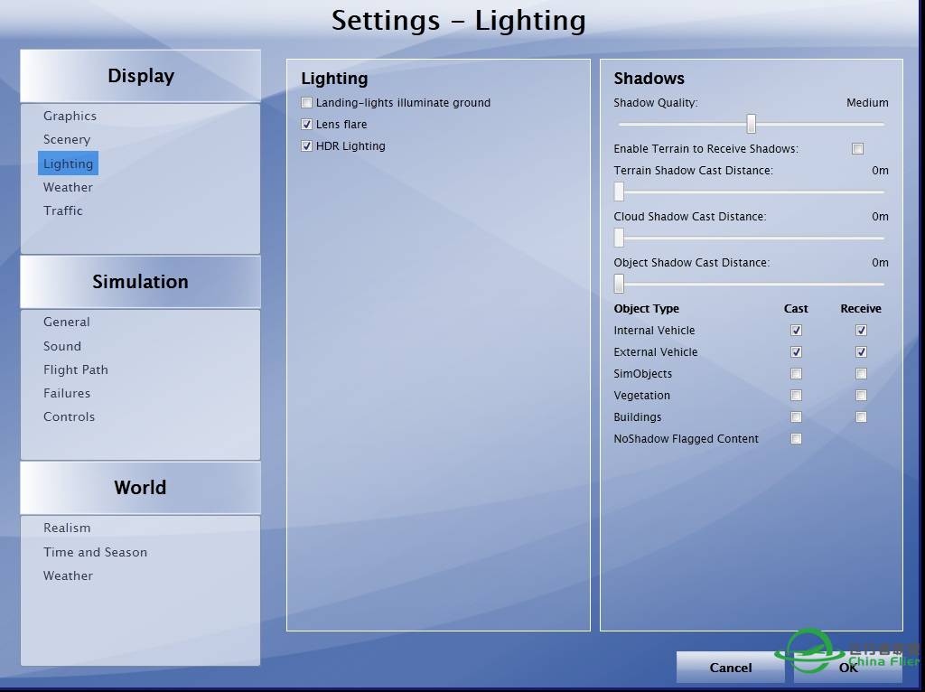
Task: Click Cloud Shadow Cast Distance slider handle
Action: (620, 238)
